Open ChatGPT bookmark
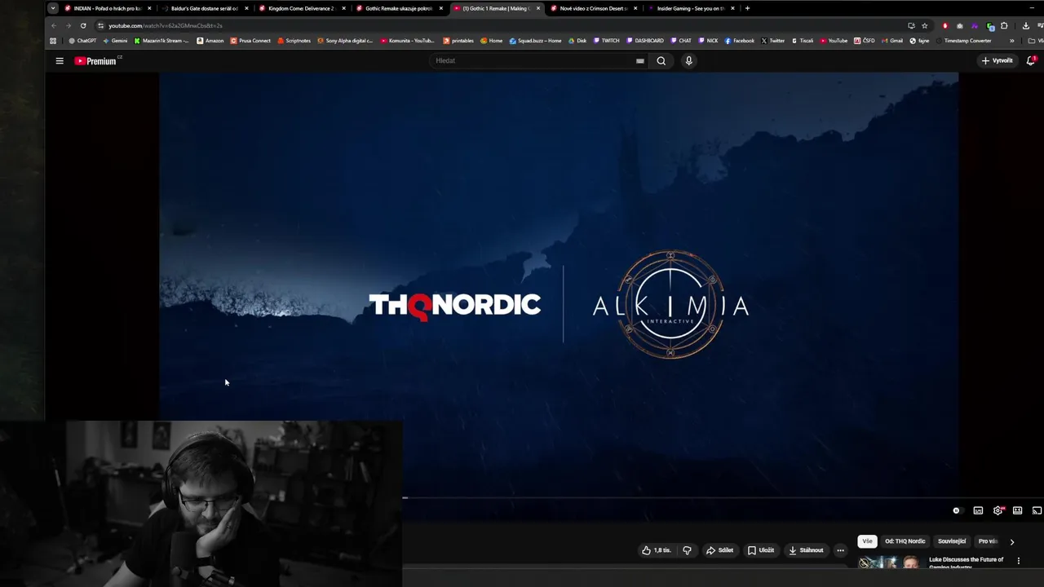 point(82,41)
